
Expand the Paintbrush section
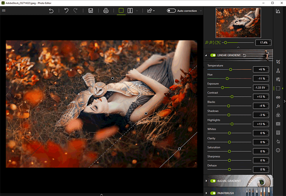206,193
